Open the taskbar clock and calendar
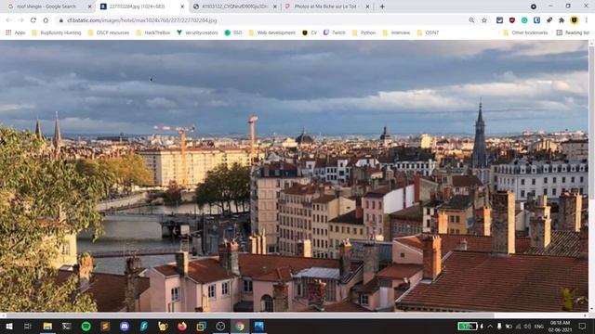The width and height of the screenshot is (595, 334). 560,326
